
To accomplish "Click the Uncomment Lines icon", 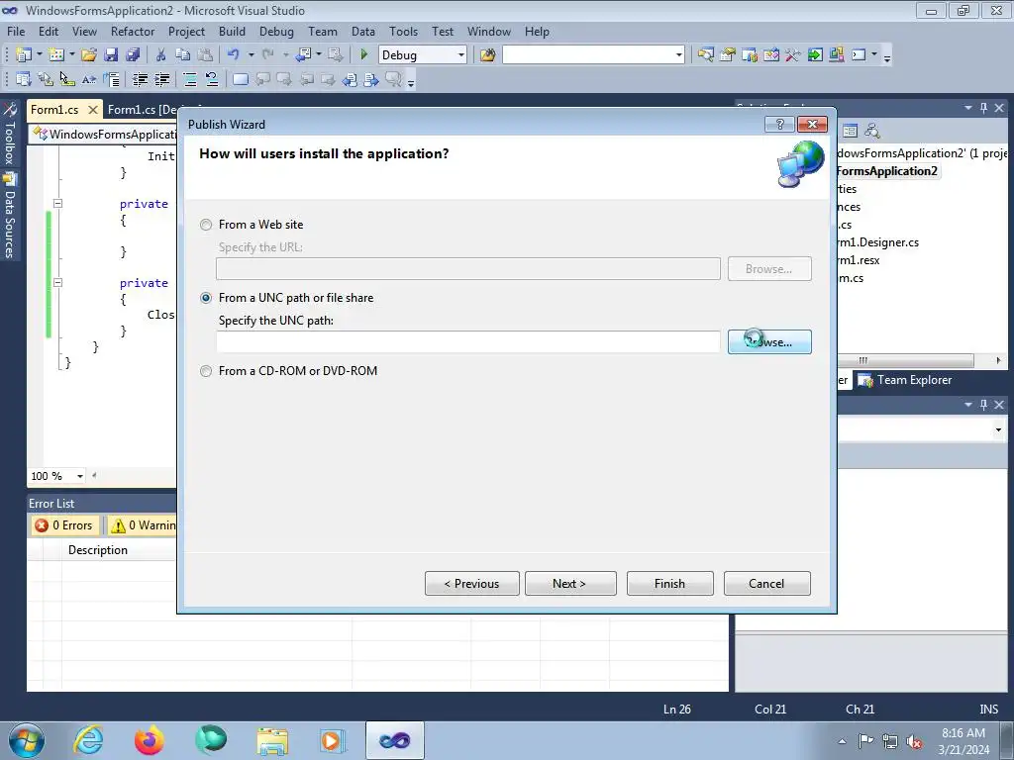I will (212, 79).
